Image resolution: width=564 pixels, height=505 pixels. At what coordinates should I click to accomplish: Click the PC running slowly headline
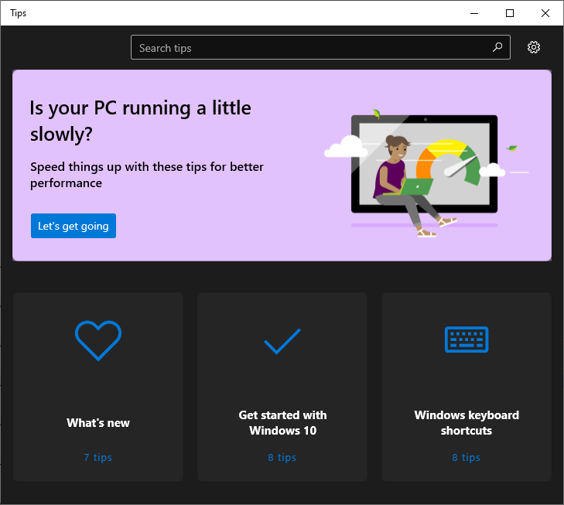140,121
